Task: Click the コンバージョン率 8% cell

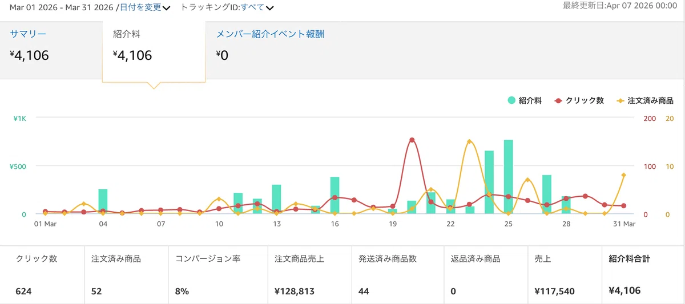Action: (217, 275)
